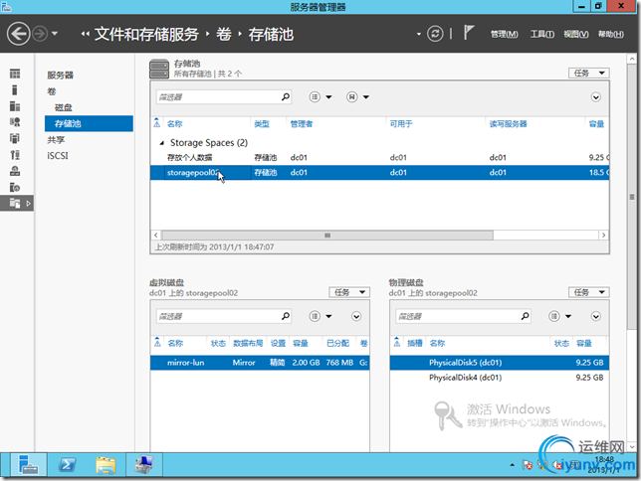Click the fourth sidebar role icon
Viewport: 641px width, 481px height.
pos(15,122)
